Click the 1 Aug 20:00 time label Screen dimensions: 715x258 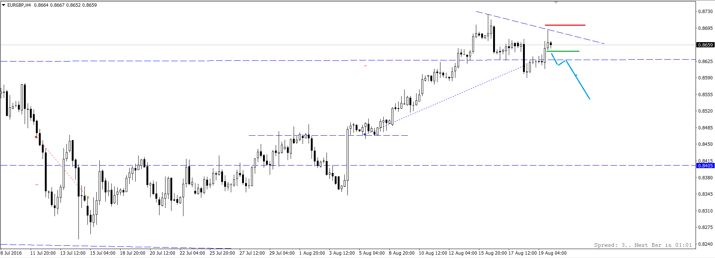click(x=312, y=253)
